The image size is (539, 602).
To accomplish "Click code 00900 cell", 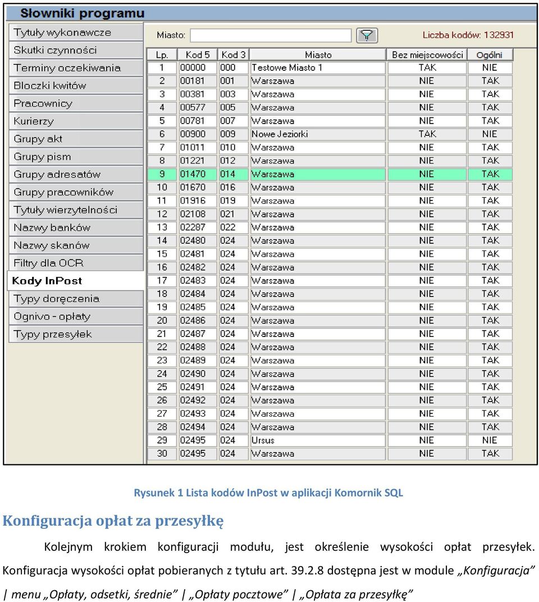I will [x=198, y=134].
